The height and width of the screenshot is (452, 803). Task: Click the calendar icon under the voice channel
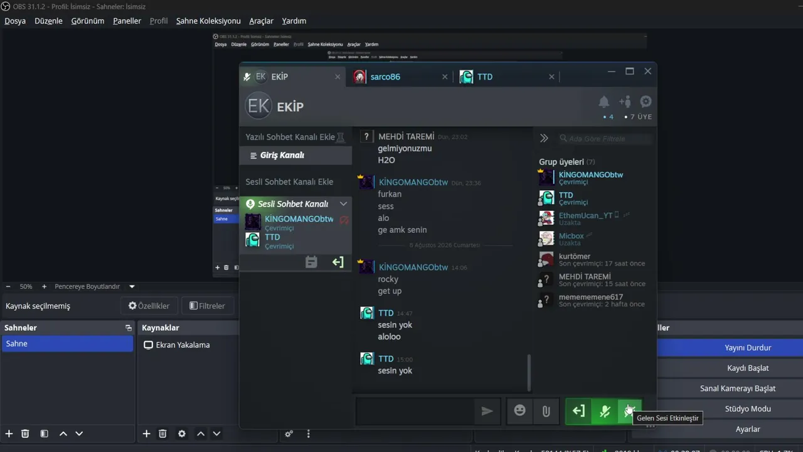click(x=311, y=262)
